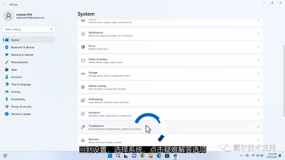285x160 pixels.
Task: Click the dlatitude9510@outlook.com email text
Action: click(30, 18)
